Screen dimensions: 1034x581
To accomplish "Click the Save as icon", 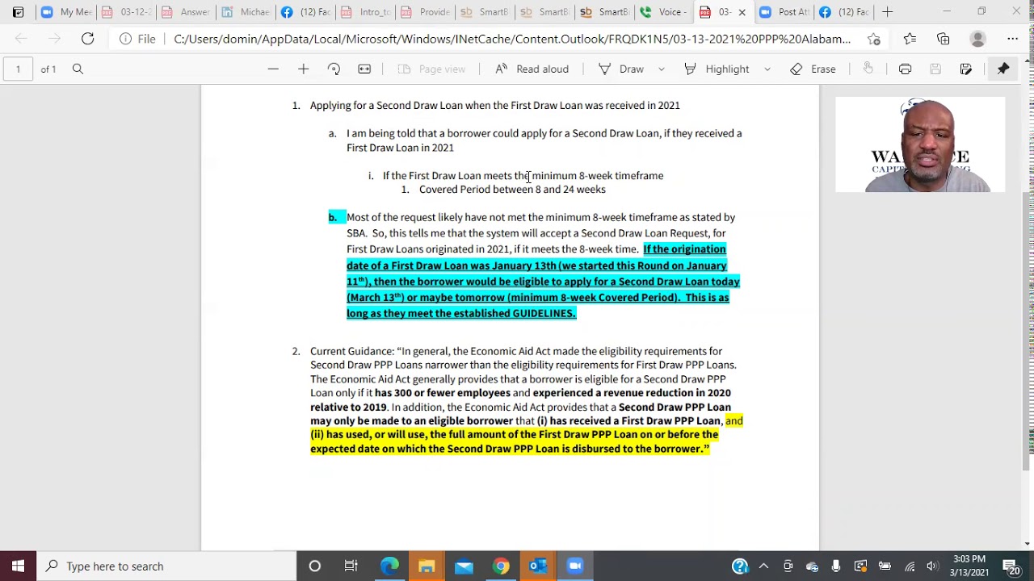I will 966,69.
